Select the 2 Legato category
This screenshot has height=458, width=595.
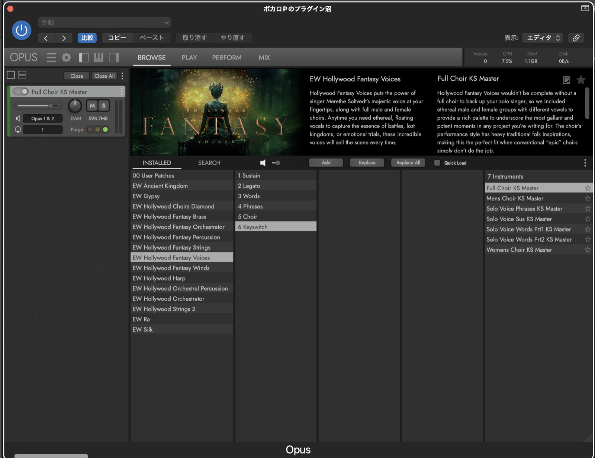[276, 186]
